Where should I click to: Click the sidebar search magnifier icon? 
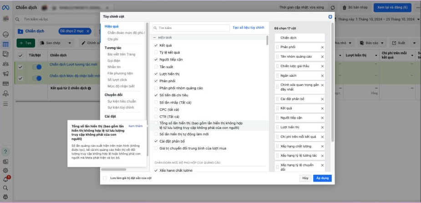tap(5, 188)
